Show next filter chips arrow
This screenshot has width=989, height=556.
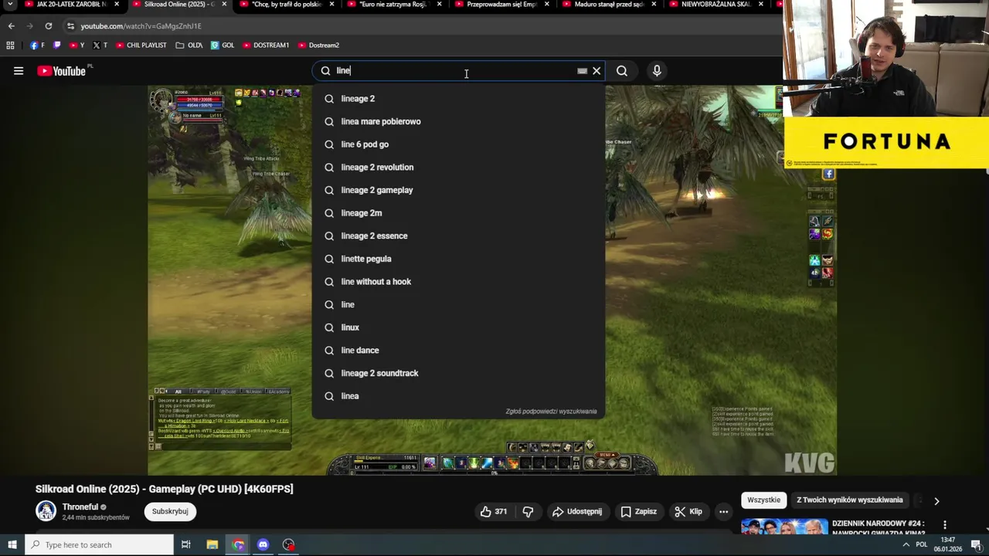[936, 501]
